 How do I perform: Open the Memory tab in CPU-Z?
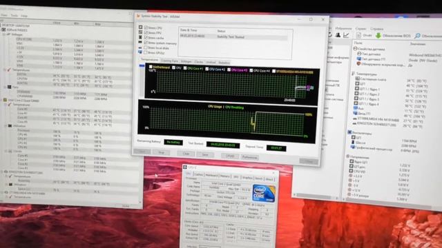(x=225, y=176)
